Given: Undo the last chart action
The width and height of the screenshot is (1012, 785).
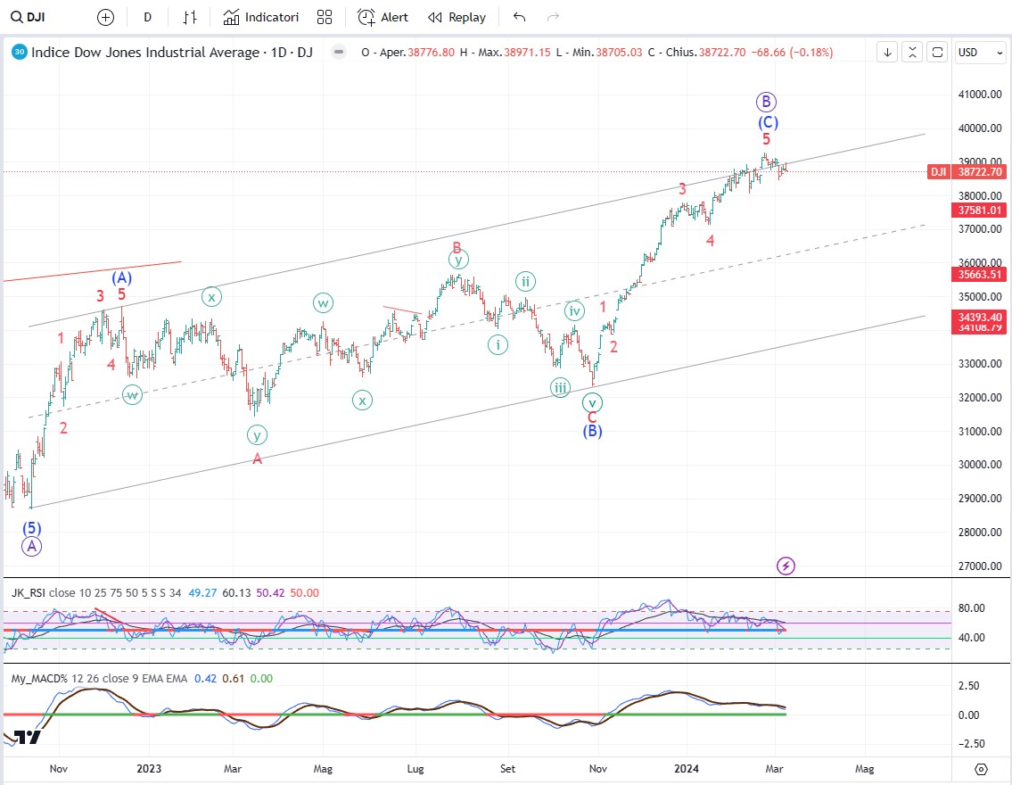Looking at the screenshot, I should (520, 18).
